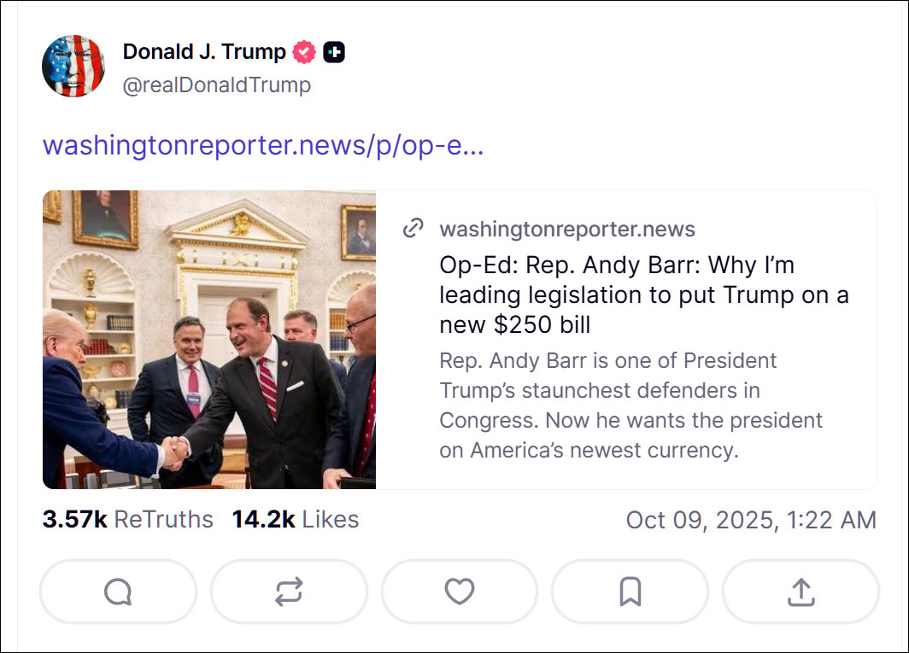ReTruth this post using the arrows icon
This screenshot has width=909, height=653.
point(289,592)
